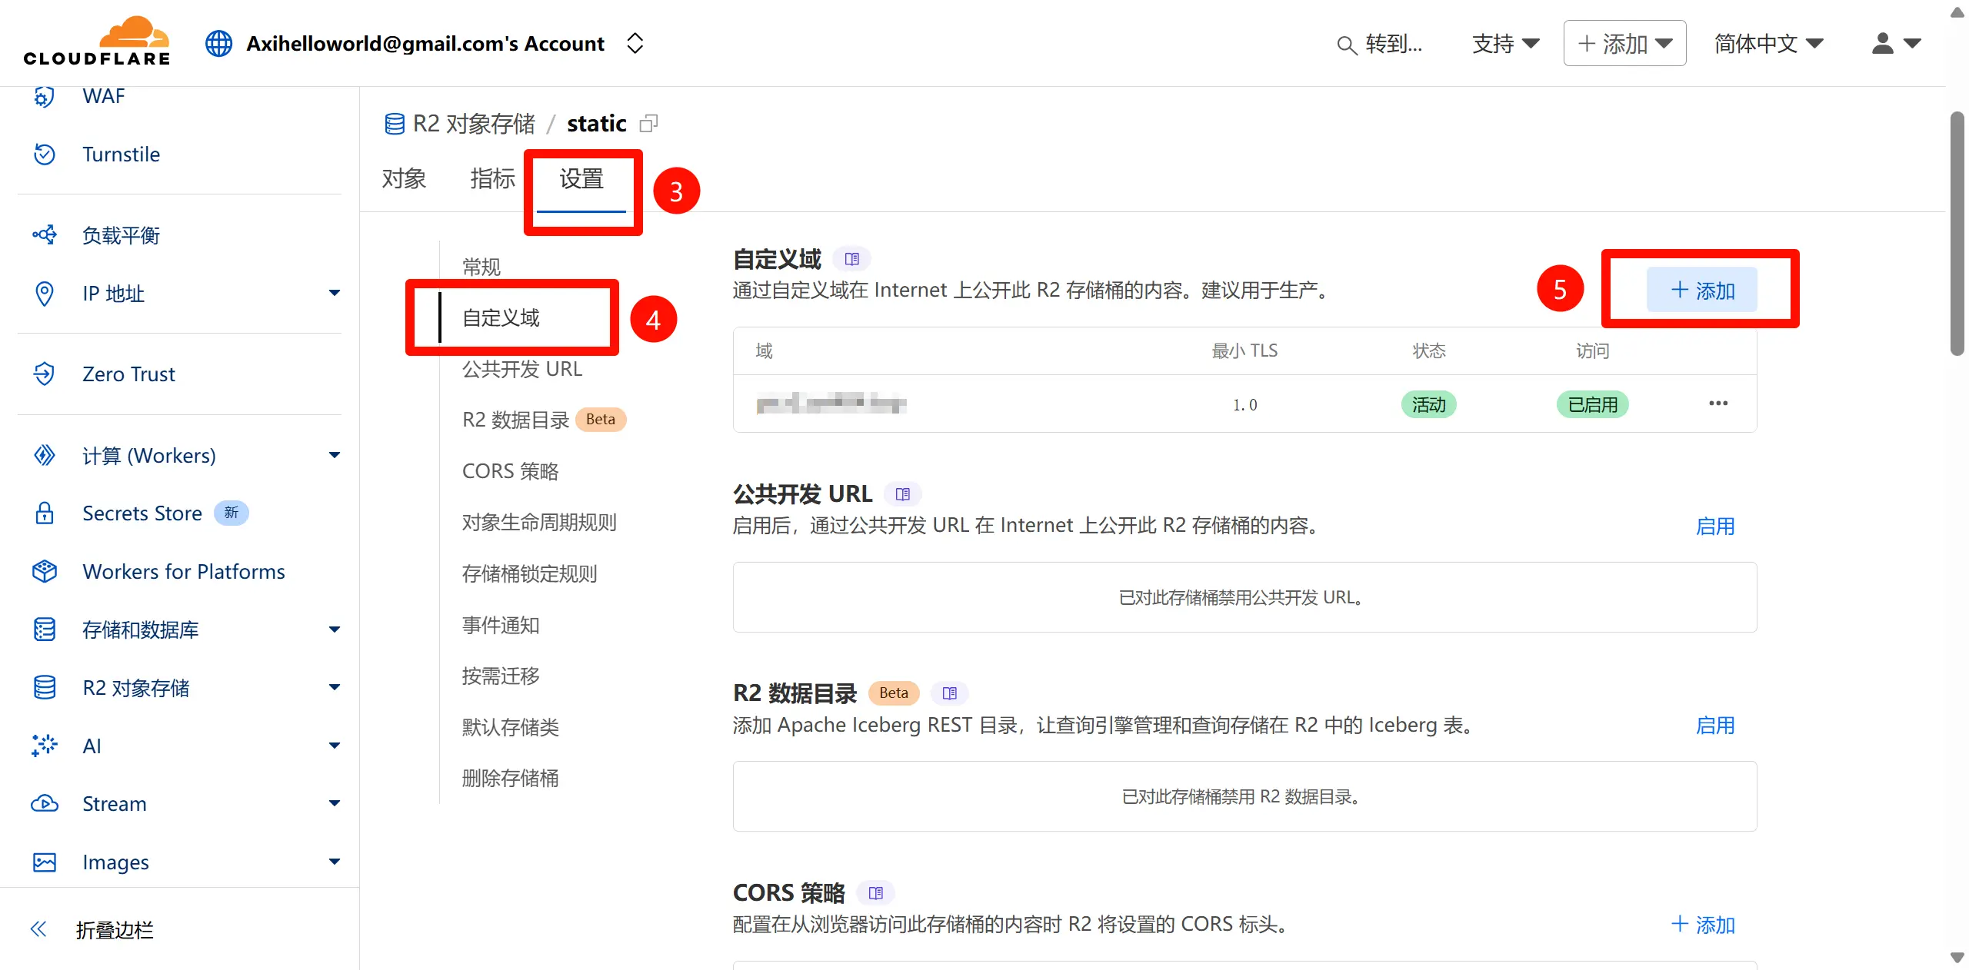This screenshot has height=970, width=1969.
Task: Open the top bar 添加 dropdown
Action: coord(1624,43)
